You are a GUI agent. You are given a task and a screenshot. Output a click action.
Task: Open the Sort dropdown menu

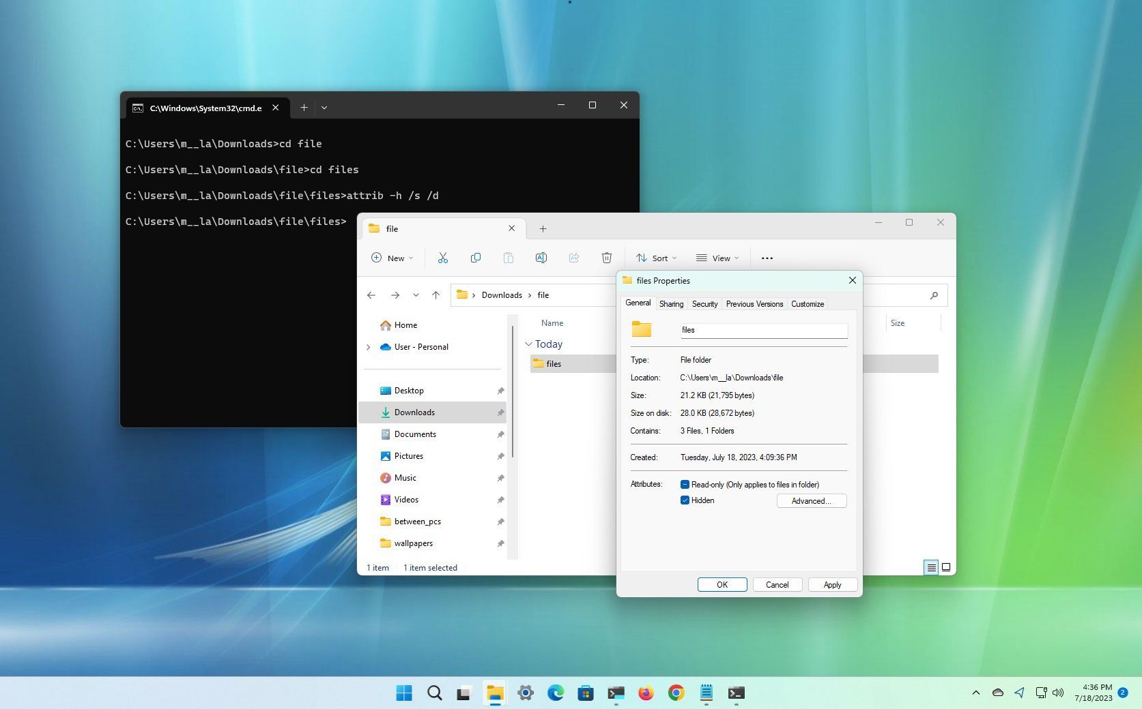click(x=655, y=258)
